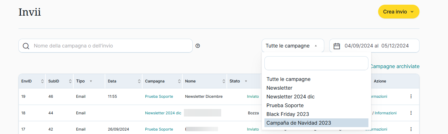Viewport: 448px width, 134px height.
Task: Click the dropdown filter search box
Action: 316,63
